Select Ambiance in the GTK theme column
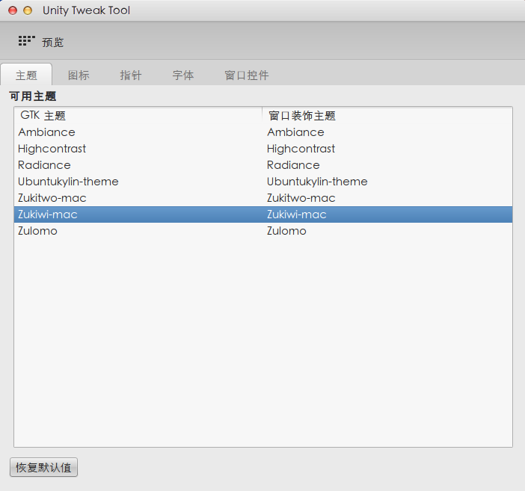 (46, 132)
